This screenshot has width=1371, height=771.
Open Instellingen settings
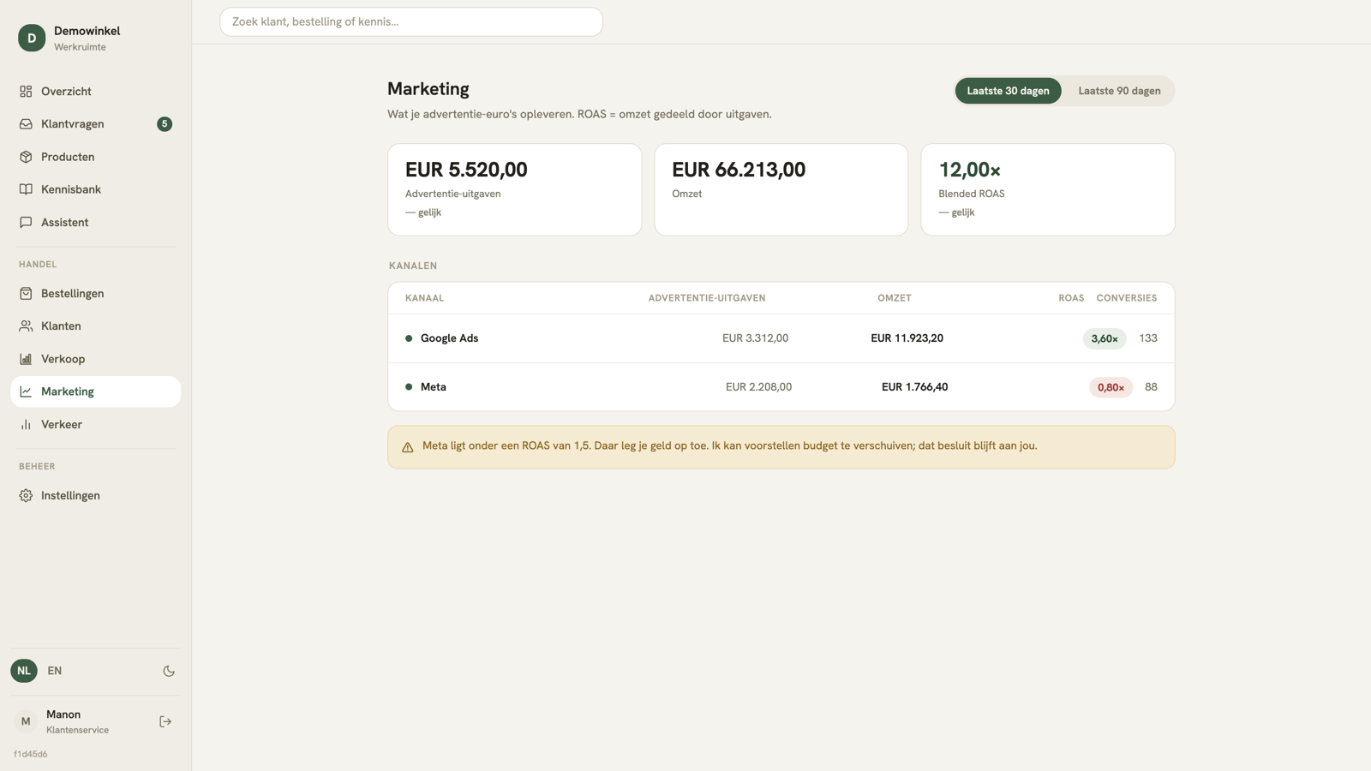(x=95, y=496)
